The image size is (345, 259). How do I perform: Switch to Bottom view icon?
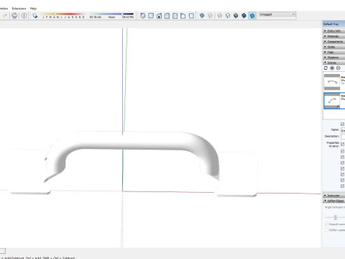point(191,16)
